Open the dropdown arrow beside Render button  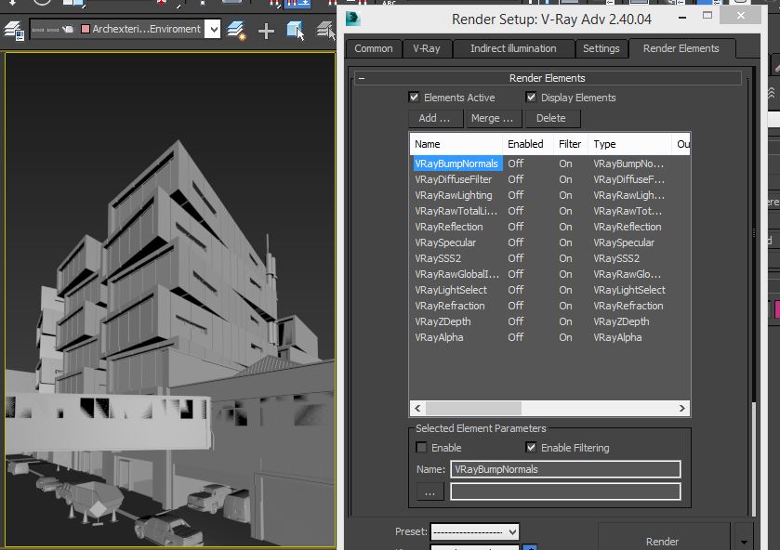(x=744, y=542)
